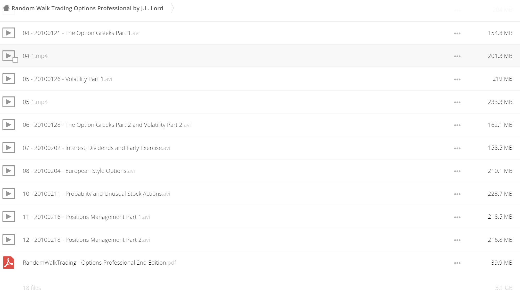This screenshot has height=295, width=520.
Task: Click the video icon for Volatility Part 1
Action: click(x=9, y=79)
